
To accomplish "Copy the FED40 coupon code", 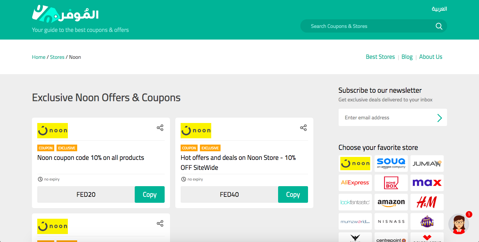I will [293, 194].
